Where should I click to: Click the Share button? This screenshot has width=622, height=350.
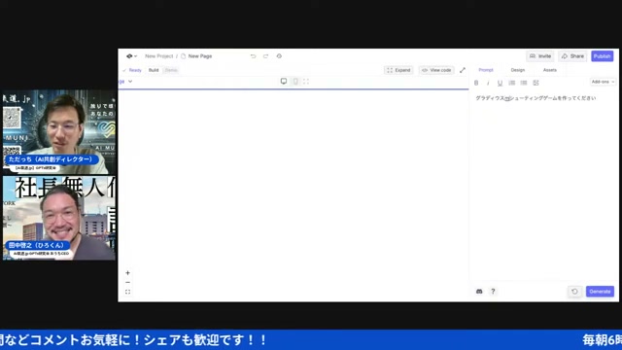click(572, 56)
